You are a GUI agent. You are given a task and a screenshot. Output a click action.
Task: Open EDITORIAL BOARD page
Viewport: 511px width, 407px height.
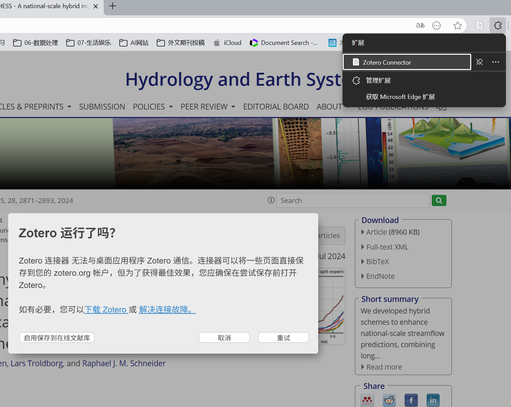(x=276, y=107)
